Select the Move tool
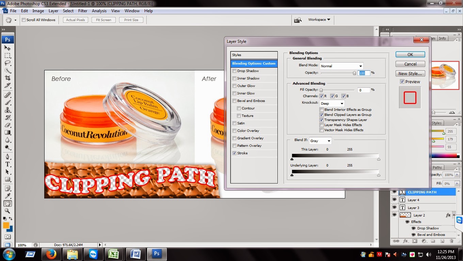Image resolution: width=463 pixels, height=261 pixels. pyautogui.click(x=7, y=48)
